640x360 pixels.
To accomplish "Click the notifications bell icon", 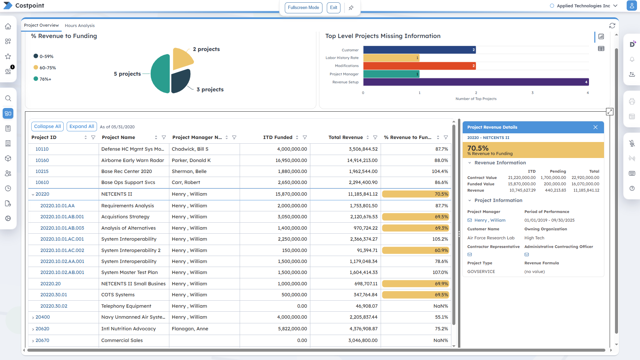I will tap(632, 59).
